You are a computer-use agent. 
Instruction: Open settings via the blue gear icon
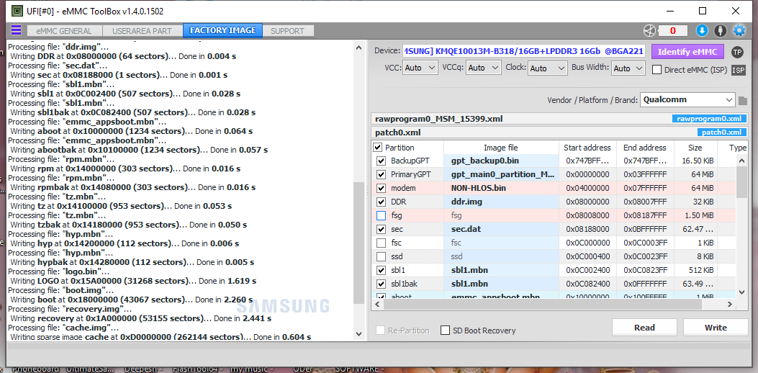739,31
